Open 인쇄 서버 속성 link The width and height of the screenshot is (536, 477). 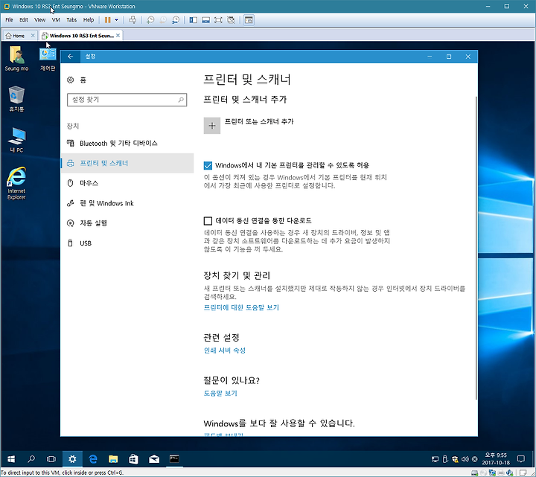[x=225, y=350]
